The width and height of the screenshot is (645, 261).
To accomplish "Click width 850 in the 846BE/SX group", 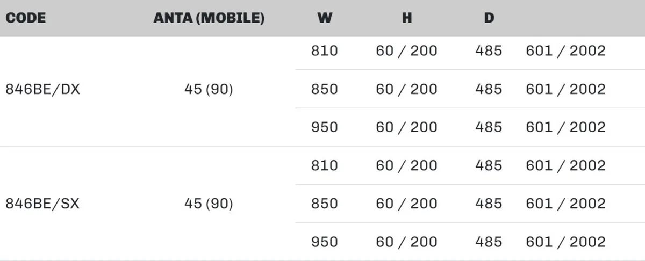I will coord(325,204).
